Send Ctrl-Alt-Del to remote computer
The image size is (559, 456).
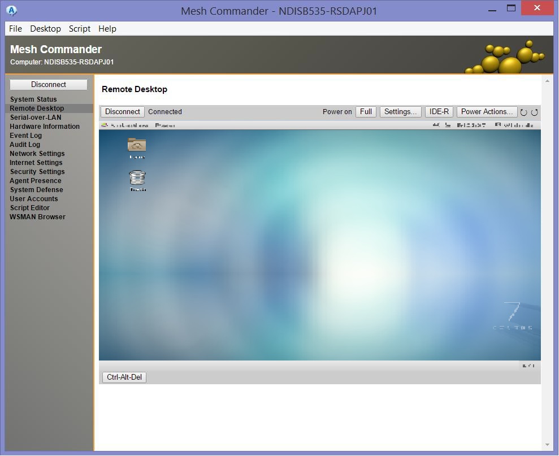(124, 377)
